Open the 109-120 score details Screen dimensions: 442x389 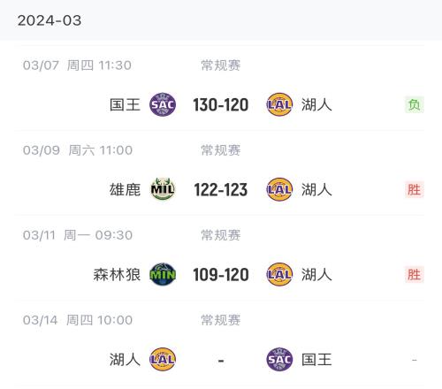(x=221, y=275)
